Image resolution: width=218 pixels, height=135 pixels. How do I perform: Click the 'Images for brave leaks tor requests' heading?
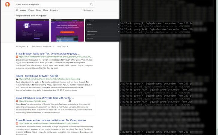31,16
